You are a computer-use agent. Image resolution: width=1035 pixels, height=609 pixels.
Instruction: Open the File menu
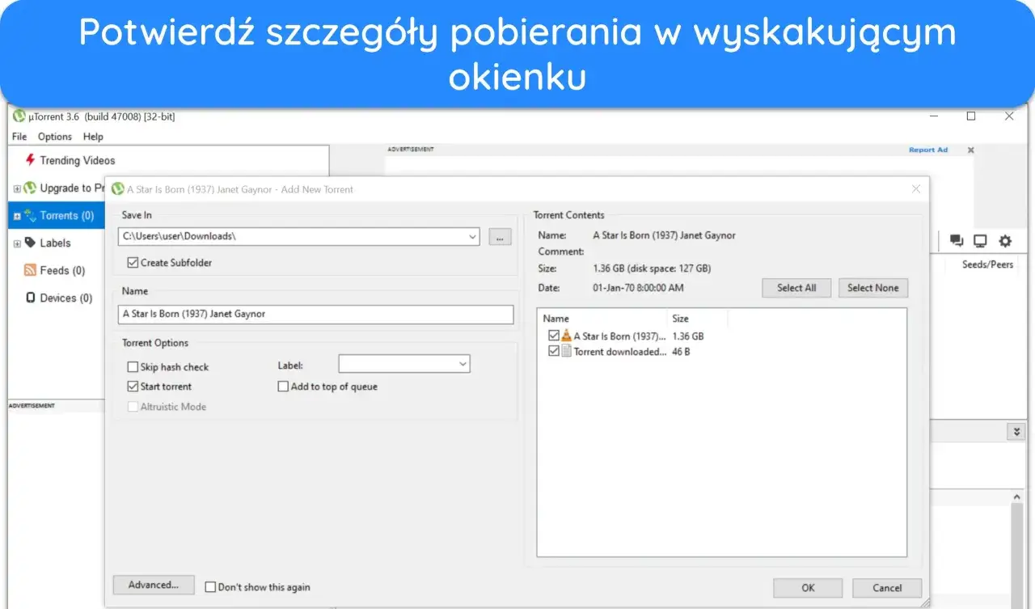19,137
